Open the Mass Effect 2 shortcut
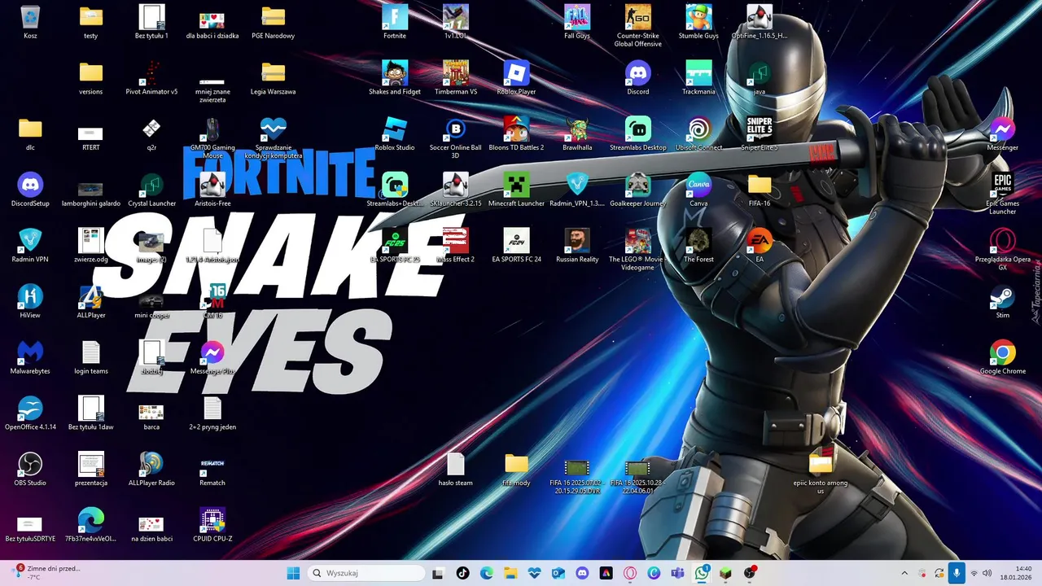Viewport: 1042px width, 586px height. [456, 246]
